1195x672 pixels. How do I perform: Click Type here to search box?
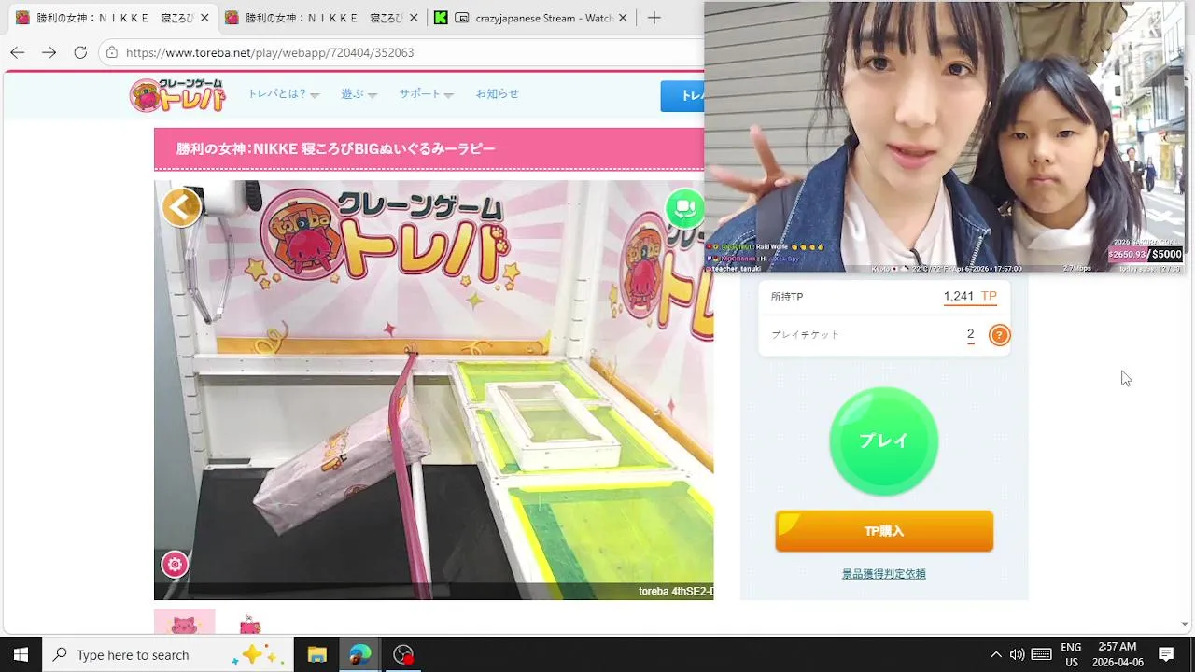tap(168, 654)
